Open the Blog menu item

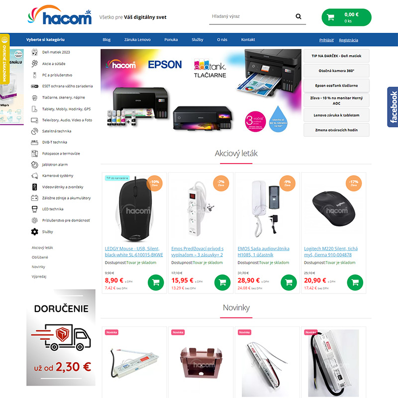coord(106,40)
